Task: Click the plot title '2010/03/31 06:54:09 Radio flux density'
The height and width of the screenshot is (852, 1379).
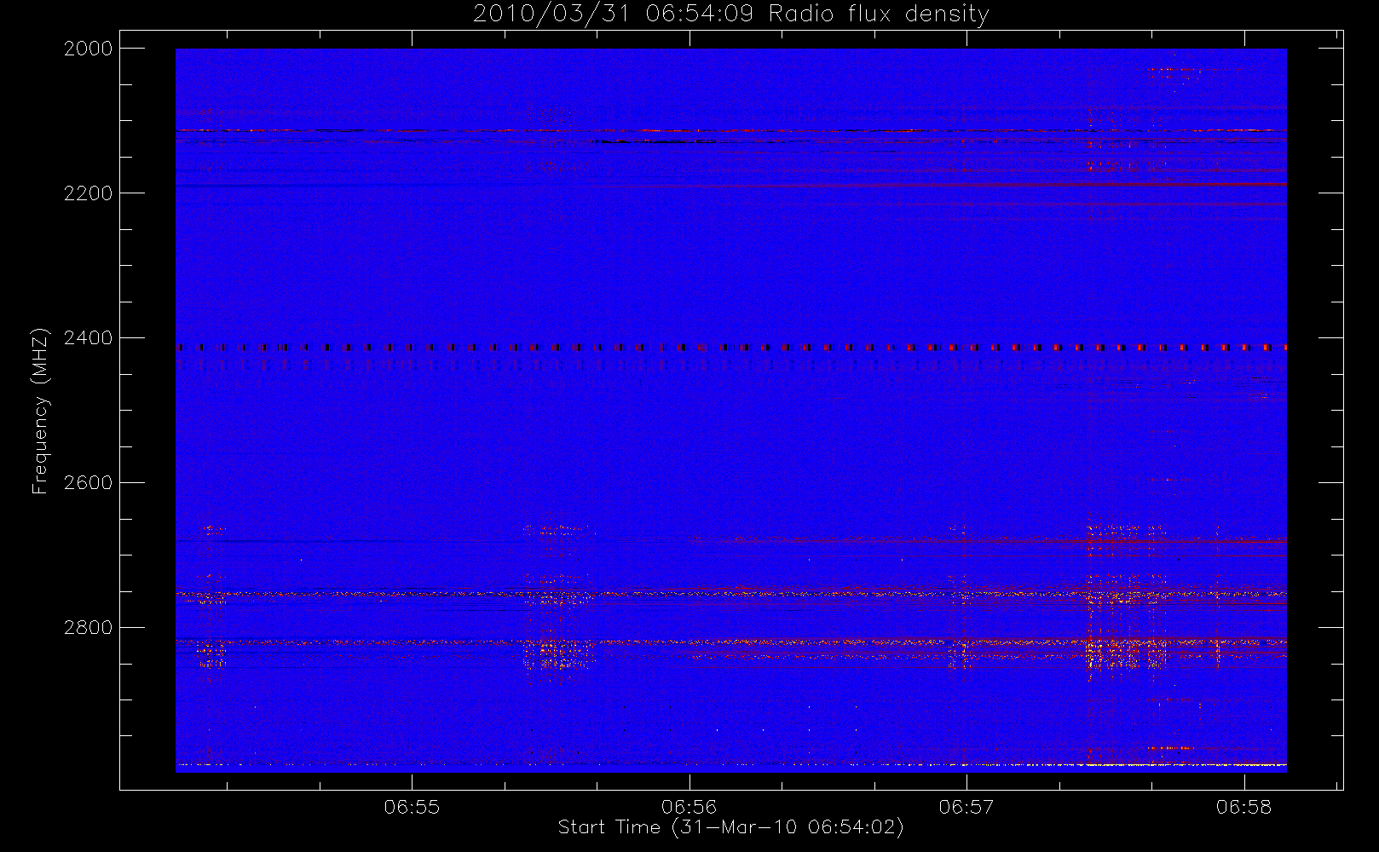Action: point(731,14)
